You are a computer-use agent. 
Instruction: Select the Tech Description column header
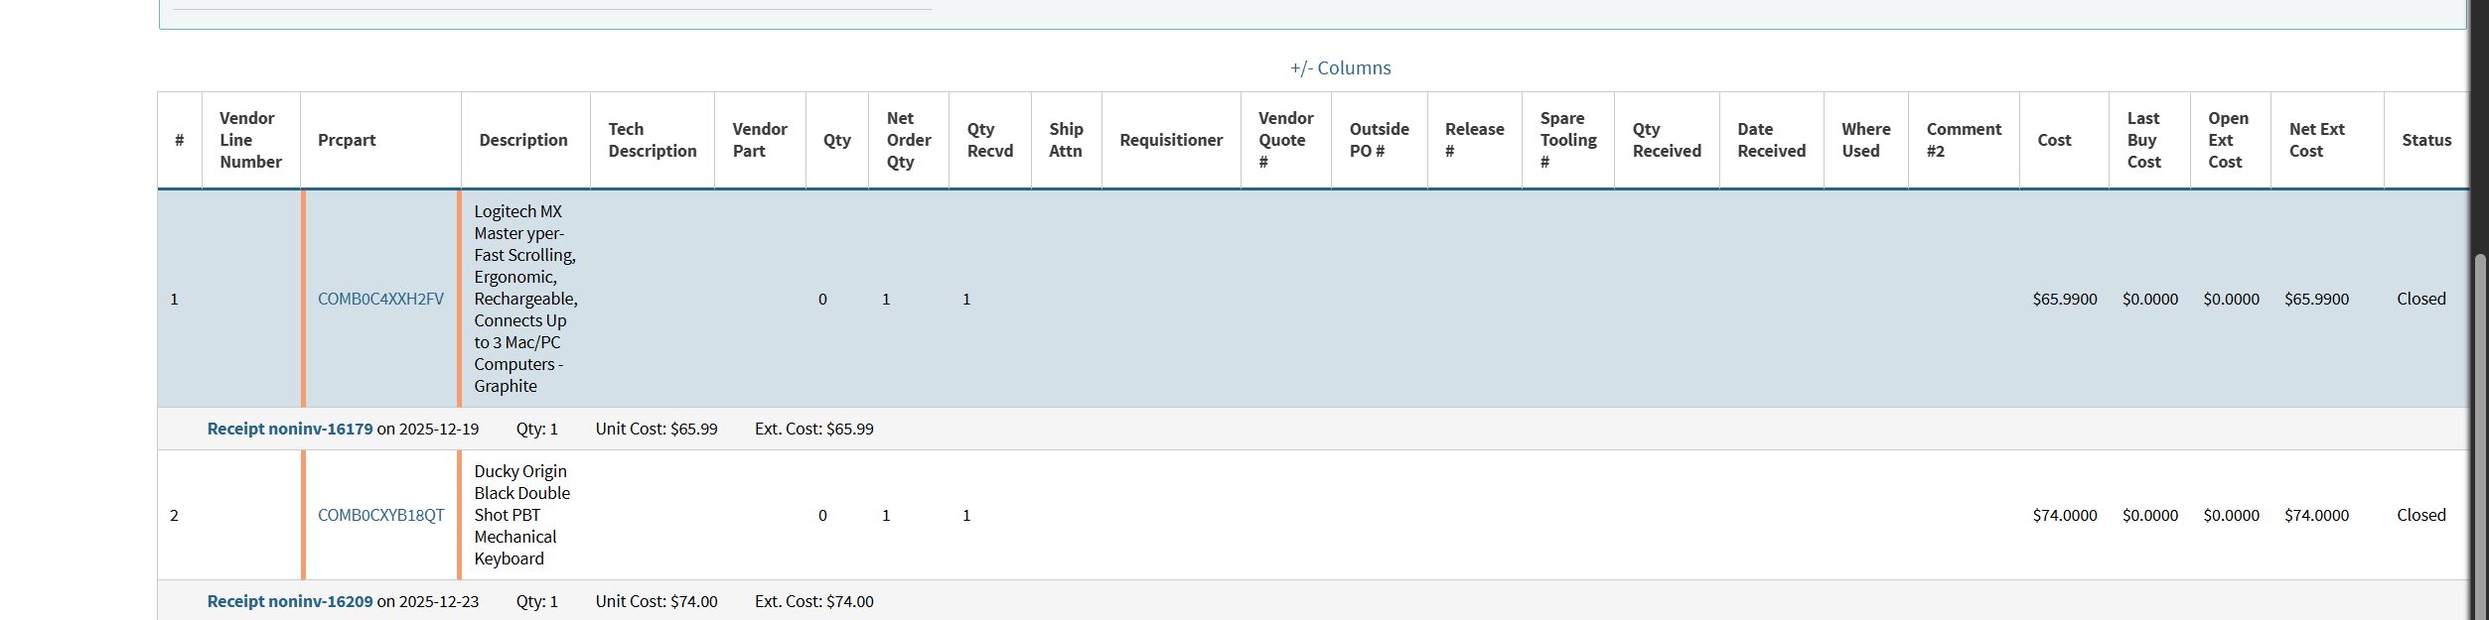point(652,140)
